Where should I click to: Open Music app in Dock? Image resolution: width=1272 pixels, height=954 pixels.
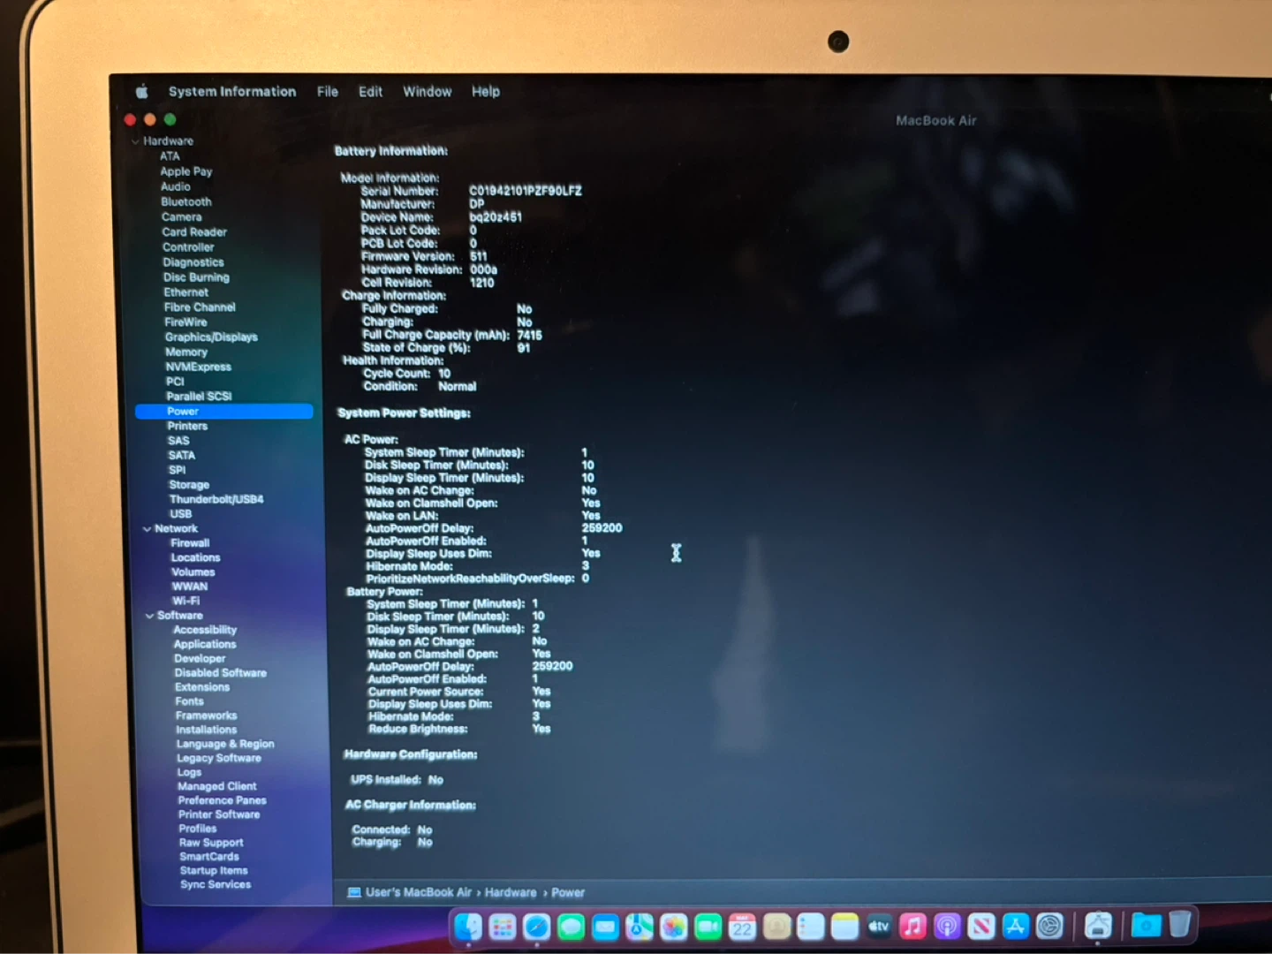[912, 927]
